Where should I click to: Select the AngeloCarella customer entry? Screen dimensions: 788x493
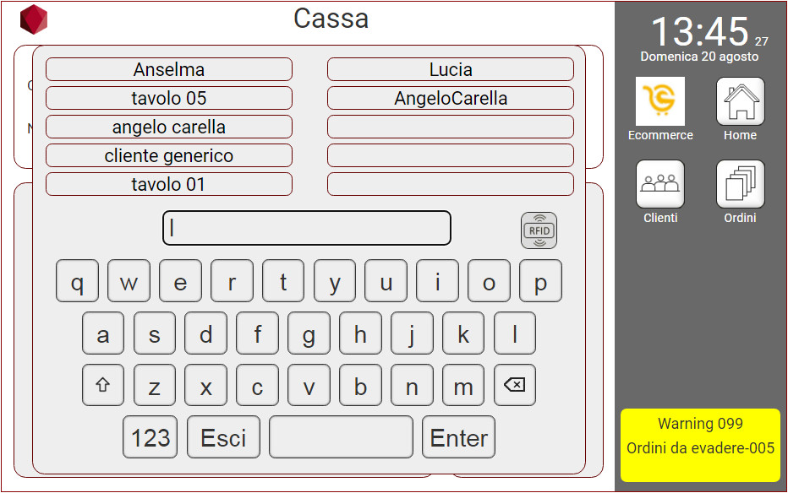(451, 98)
